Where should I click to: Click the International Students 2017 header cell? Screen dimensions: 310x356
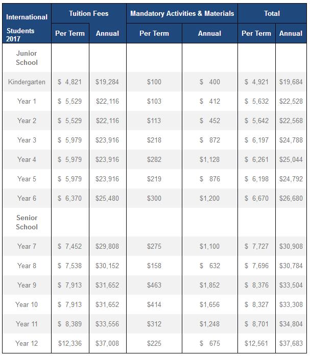[x=27, y=24]
